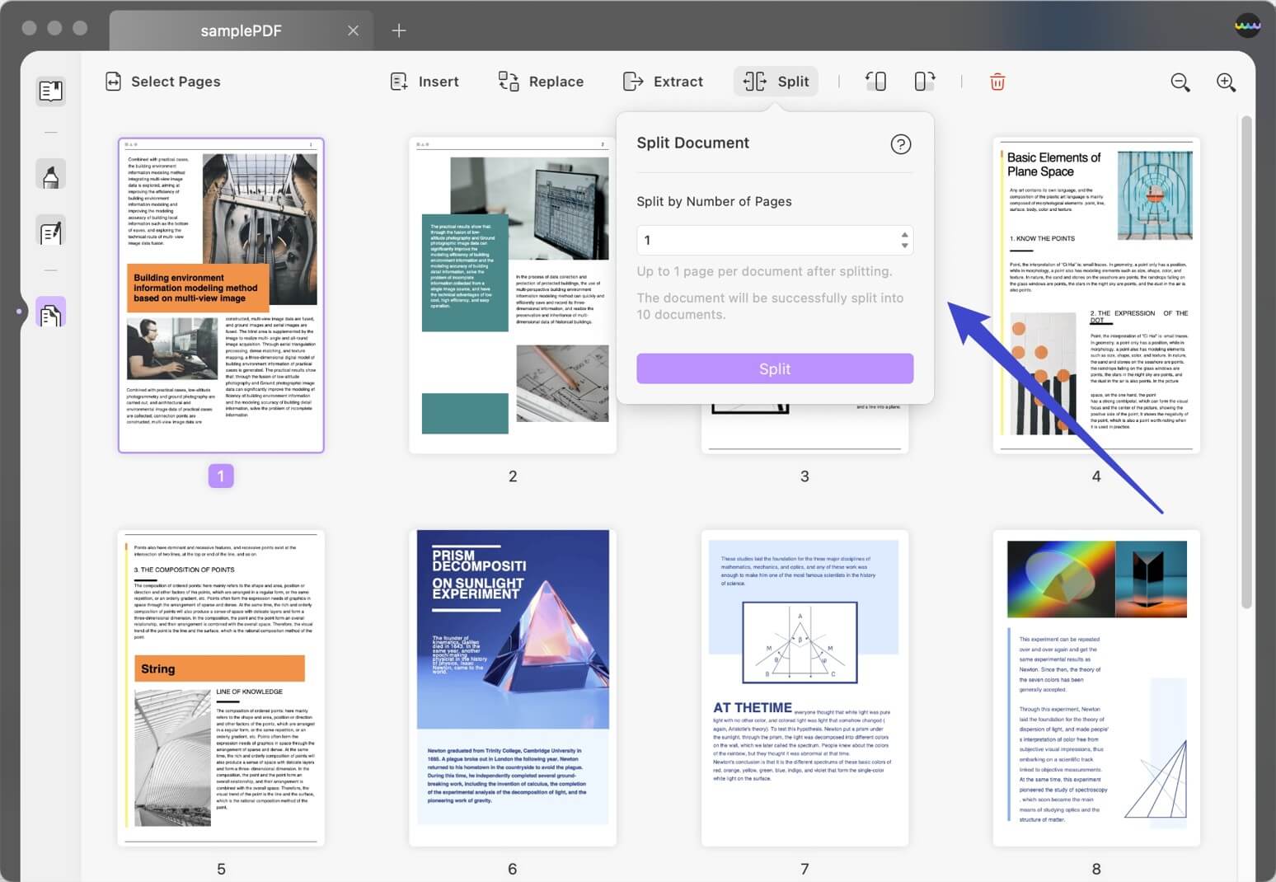1276x882 pixels.
Task: Choose Replace in the toolbar
Action: tap(541, 82)
